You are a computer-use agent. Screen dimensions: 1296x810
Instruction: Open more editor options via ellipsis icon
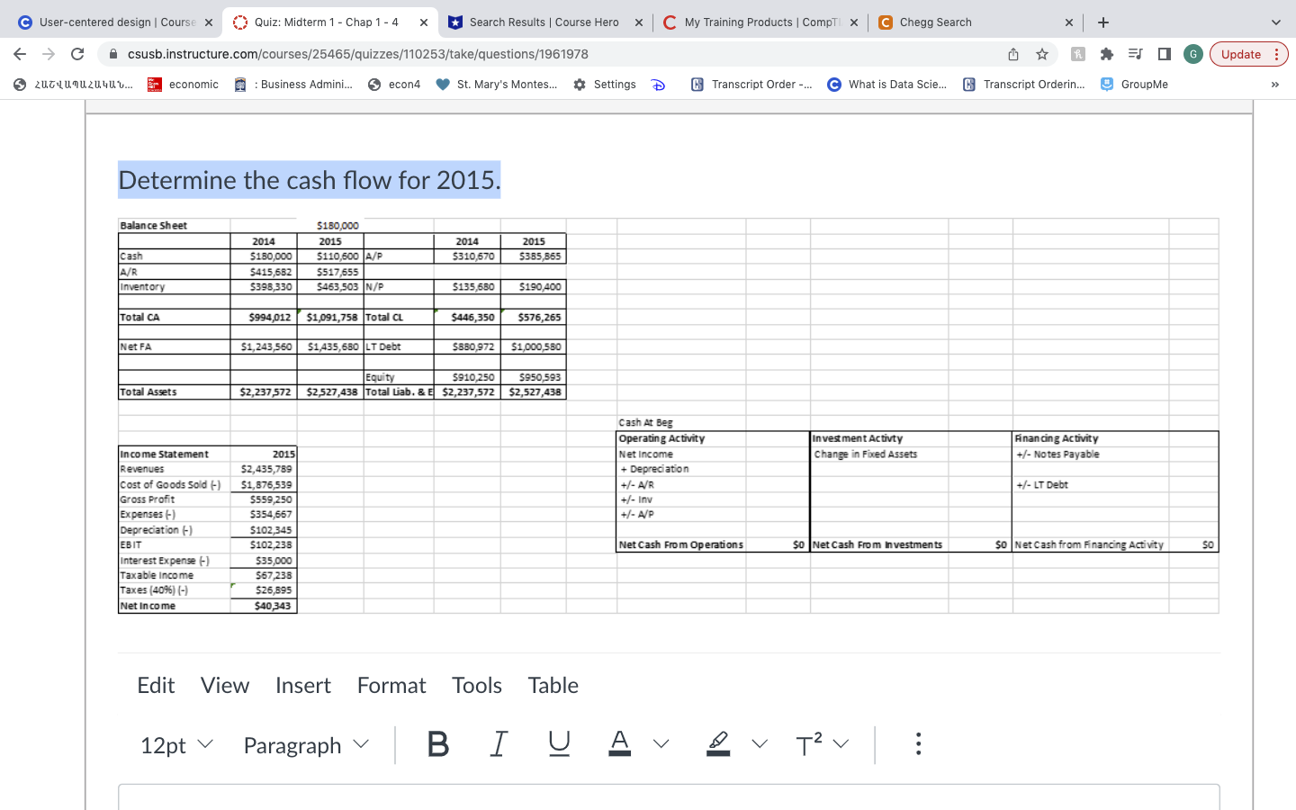pyautogui.click(x=918, y=744)
